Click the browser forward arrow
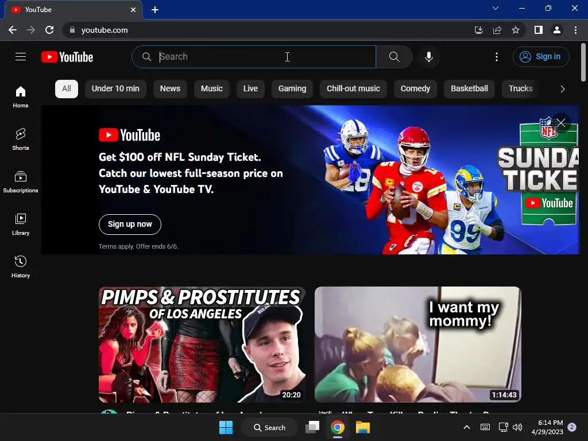The width and height of the screenshot is (588, 441). 31,30
